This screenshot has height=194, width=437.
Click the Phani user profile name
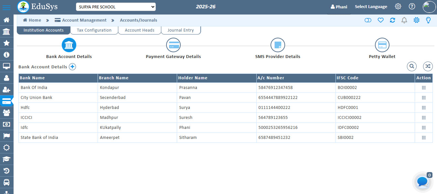(339, 7)
